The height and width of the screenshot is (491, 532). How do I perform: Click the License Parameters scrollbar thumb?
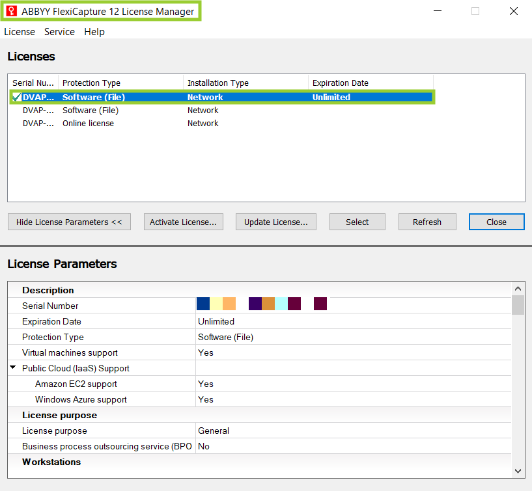518,305
